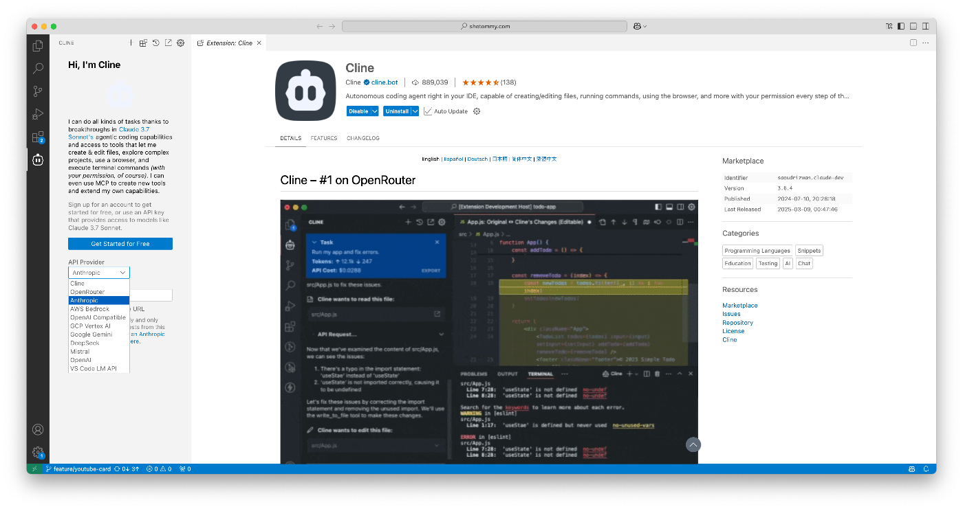Choose VS Code LM API provider option

pos(98,369)
